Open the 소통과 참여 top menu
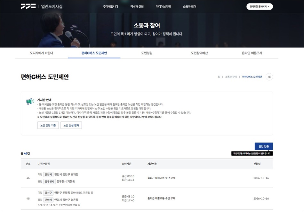 189,7
